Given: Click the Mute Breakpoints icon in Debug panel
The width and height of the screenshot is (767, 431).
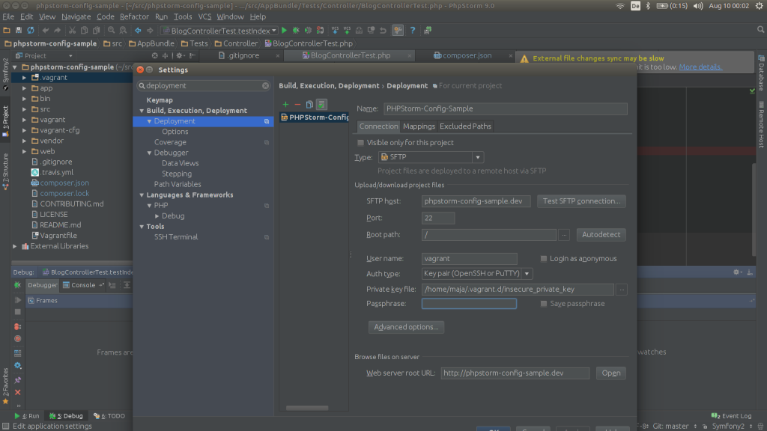Looking at the screenshot, I should [18, 339].
